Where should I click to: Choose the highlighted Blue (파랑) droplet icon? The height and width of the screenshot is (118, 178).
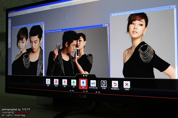[x=83, y=84]
